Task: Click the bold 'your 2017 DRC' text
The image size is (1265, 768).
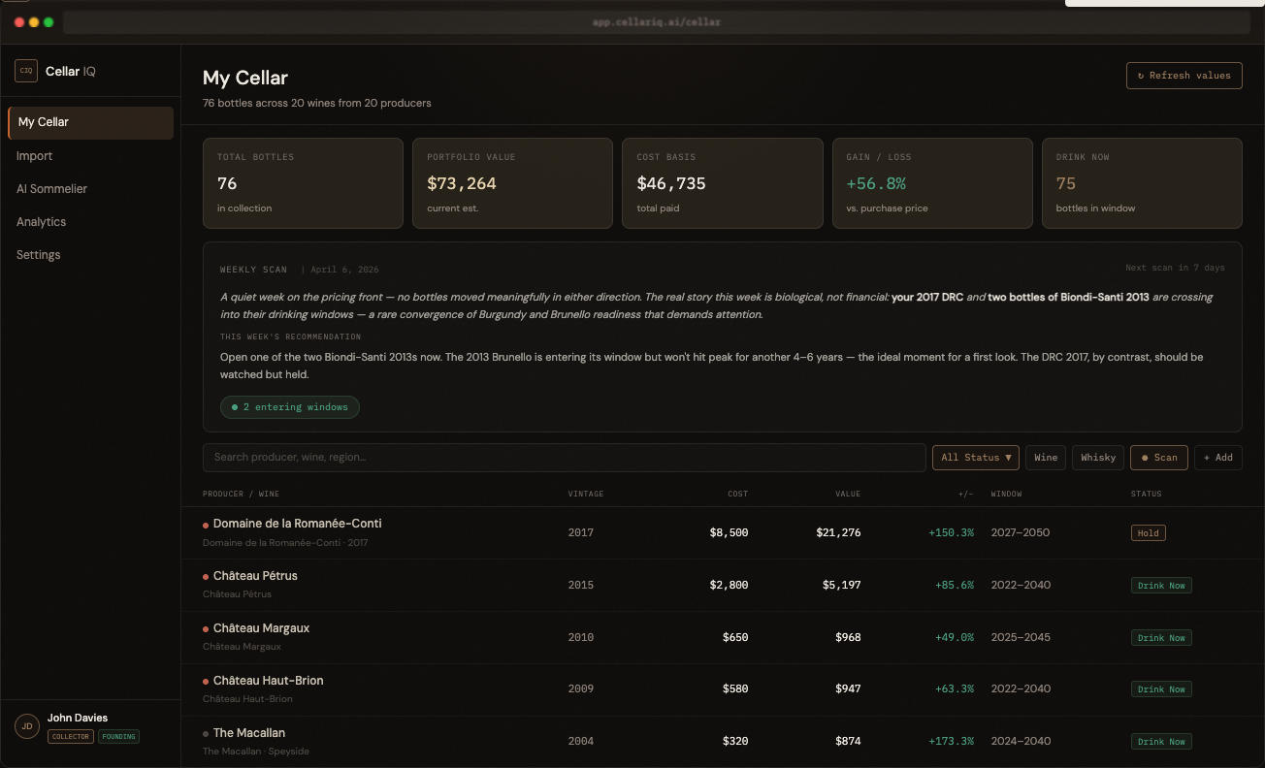Action: [927, 298]
